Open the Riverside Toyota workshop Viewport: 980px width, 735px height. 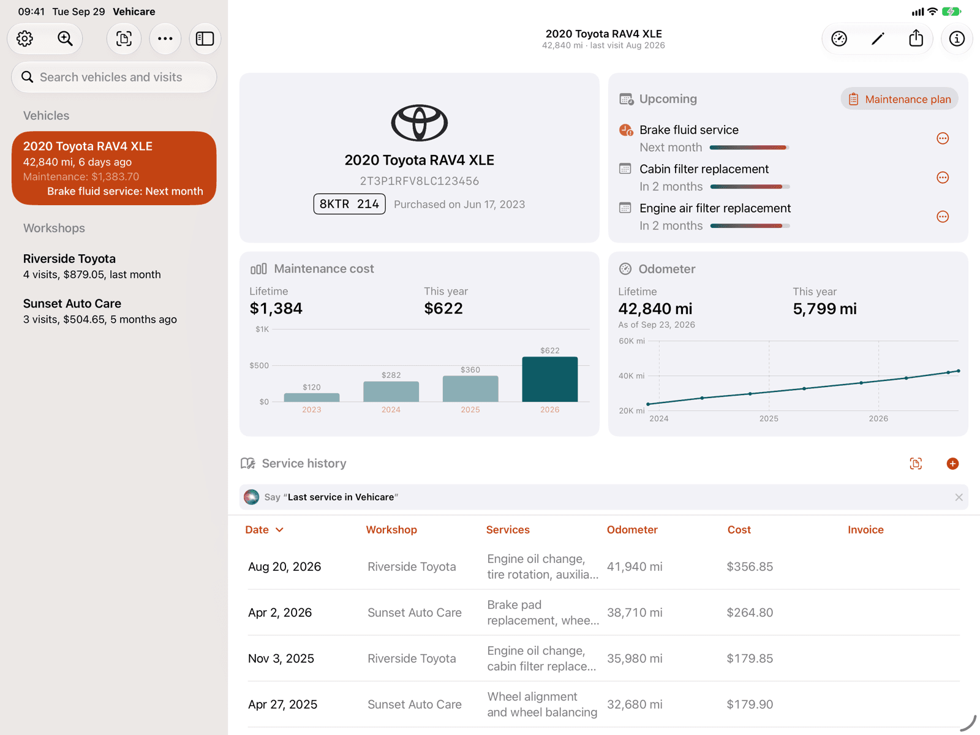point(114,266)
